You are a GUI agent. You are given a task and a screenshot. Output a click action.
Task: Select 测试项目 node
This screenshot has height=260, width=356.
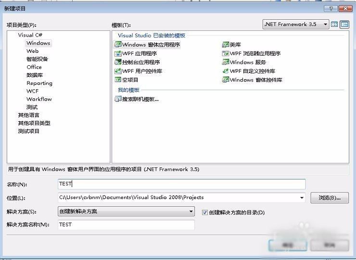tap(28, 131)
